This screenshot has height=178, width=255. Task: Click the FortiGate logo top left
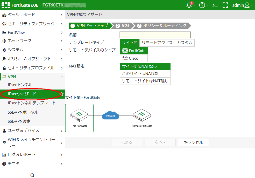click(x=6, y=5)
